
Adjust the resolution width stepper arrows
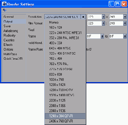[103, 17]
